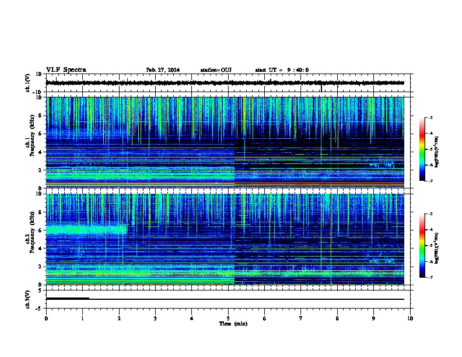Click the ch.2 colorbar log(PSD) label
462x357 pixels.
pyautogui.click(x=437, y=248)
